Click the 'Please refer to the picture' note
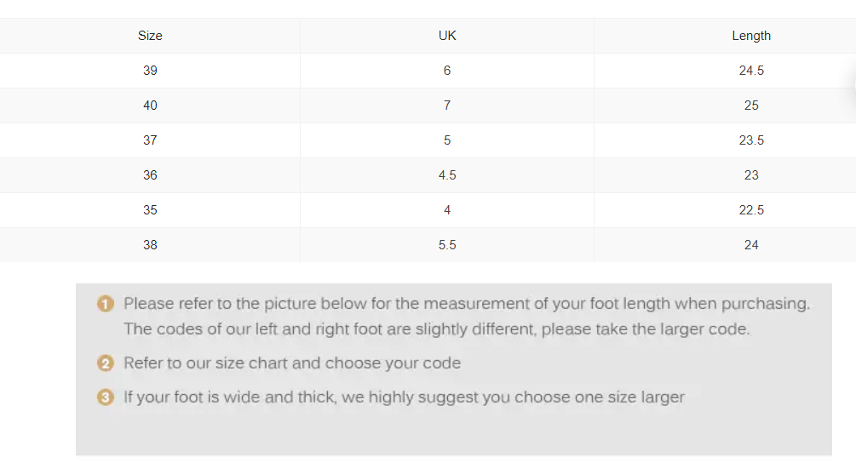This screenshot has height=468, width=856. (x=467, y=317)
